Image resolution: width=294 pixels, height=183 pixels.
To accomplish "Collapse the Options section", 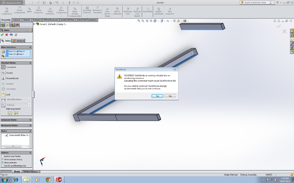I will coord(30,153).
